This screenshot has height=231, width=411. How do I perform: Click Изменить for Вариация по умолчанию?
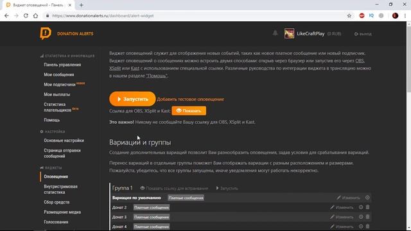[x=348, y=198]
